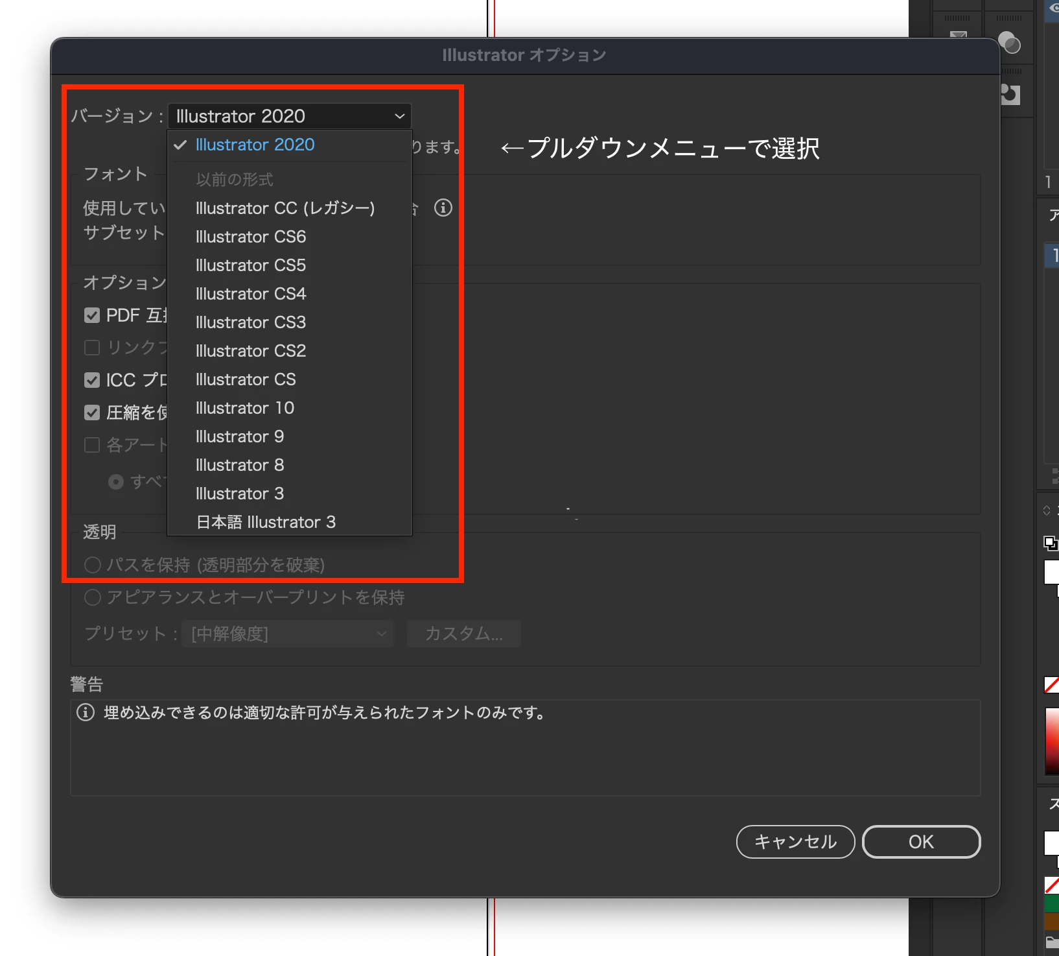Click the red gradient color spectrum

point(1052,741)
